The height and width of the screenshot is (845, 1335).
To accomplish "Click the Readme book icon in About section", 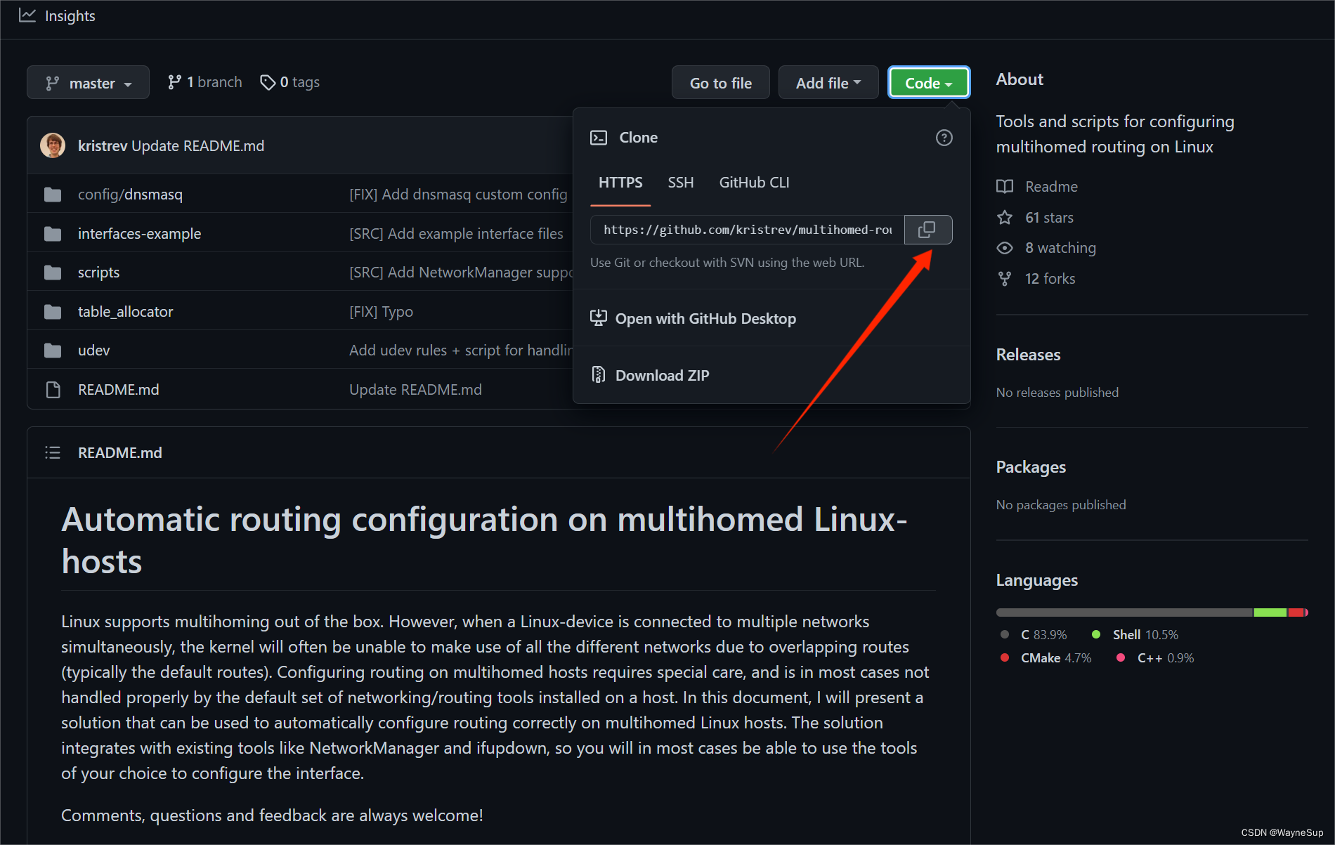I will tap(1005, 186).
